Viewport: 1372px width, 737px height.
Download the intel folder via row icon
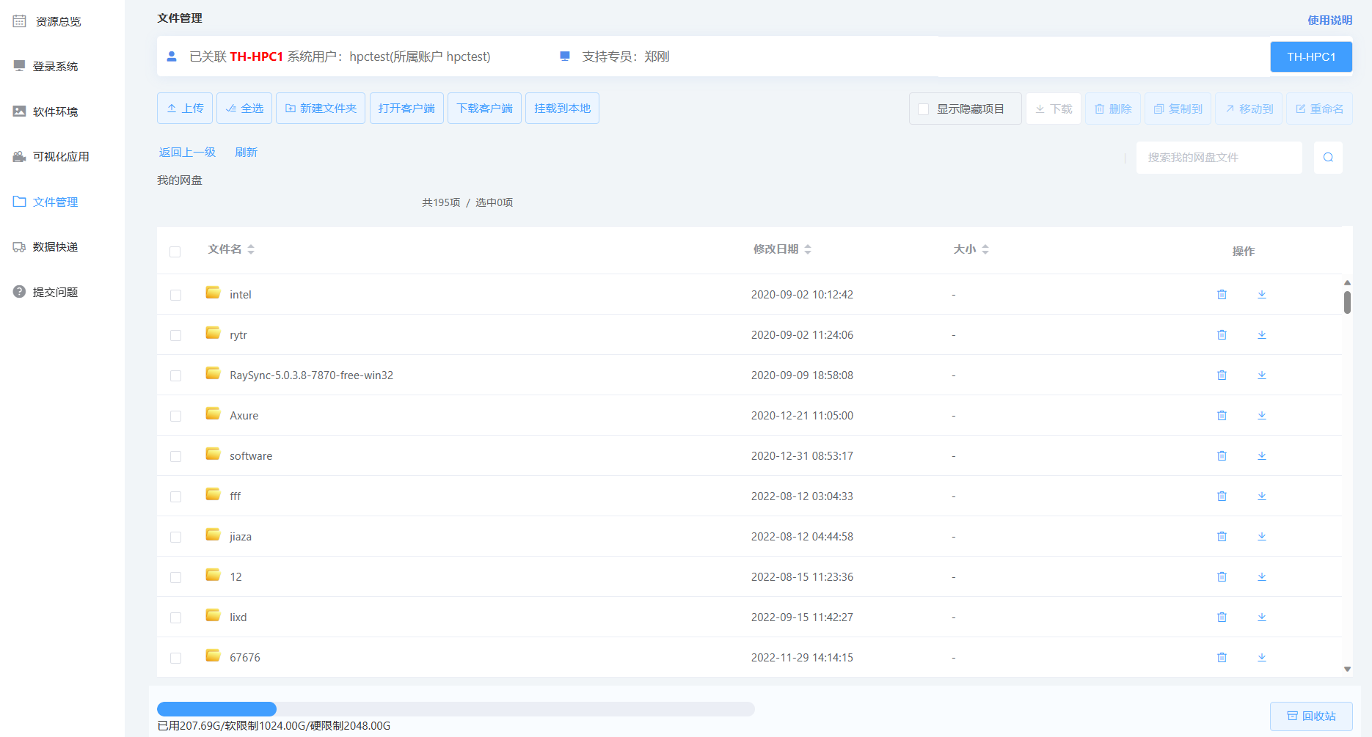click(x=1262, y=294)
